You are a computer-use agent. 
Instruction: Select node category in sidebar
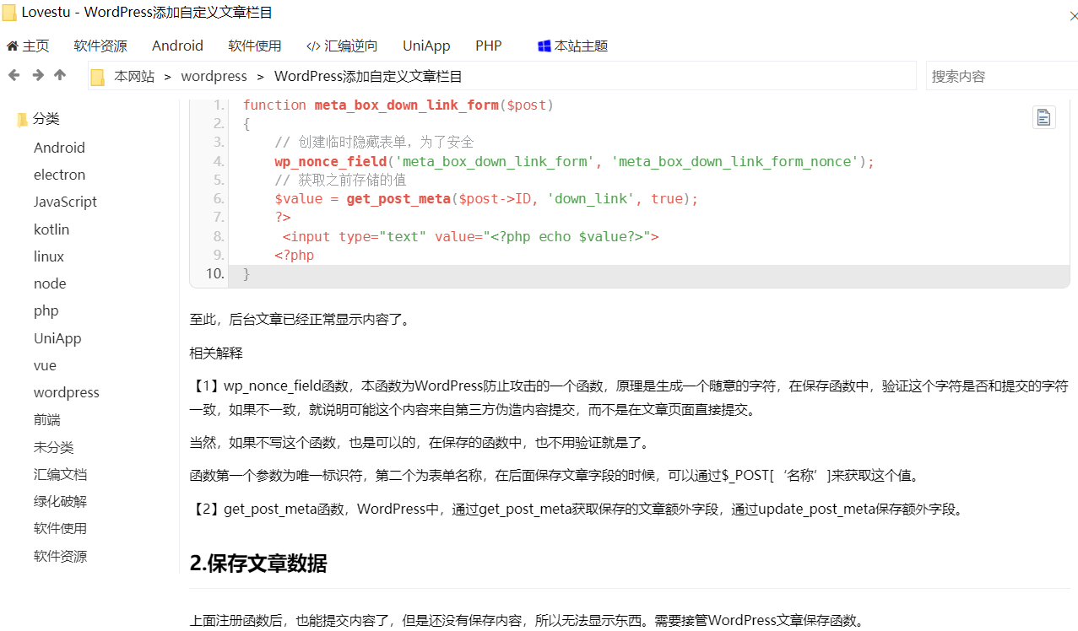[x=50, y=283]
